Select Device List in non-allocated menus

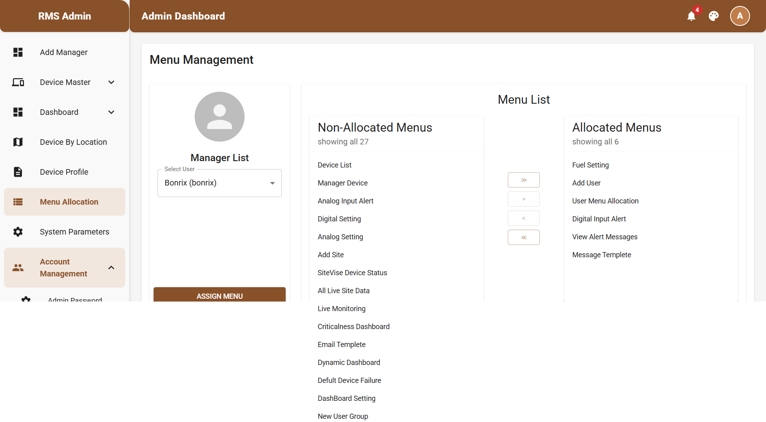click(334, 165)
